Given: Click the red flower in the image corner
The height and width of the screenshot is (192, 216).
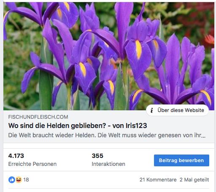Looking at the screenshot, I should (210, 39).
